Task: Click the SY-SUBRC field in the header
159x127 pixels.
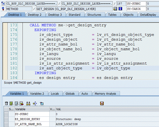Action: [x=136, y=3]
